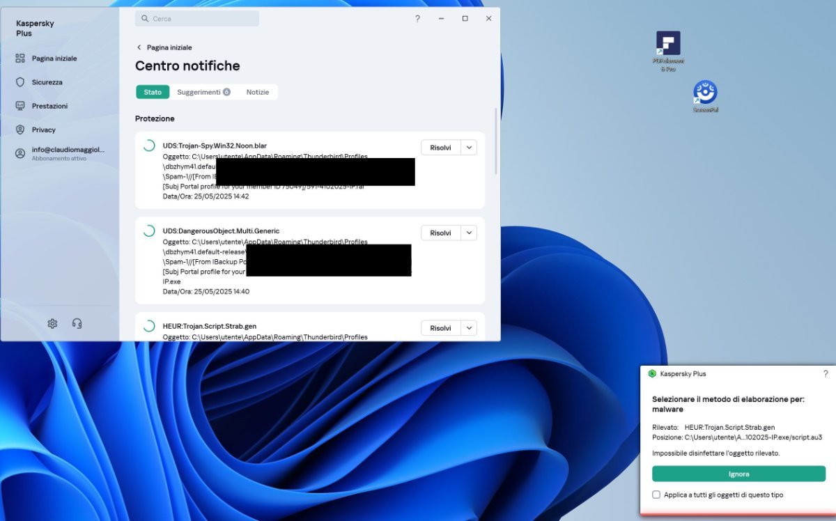Image resolution: width=836 pixels, height=521 pixels.
Task: Click the back chevron arrow
Action: [x=139, y=47]
